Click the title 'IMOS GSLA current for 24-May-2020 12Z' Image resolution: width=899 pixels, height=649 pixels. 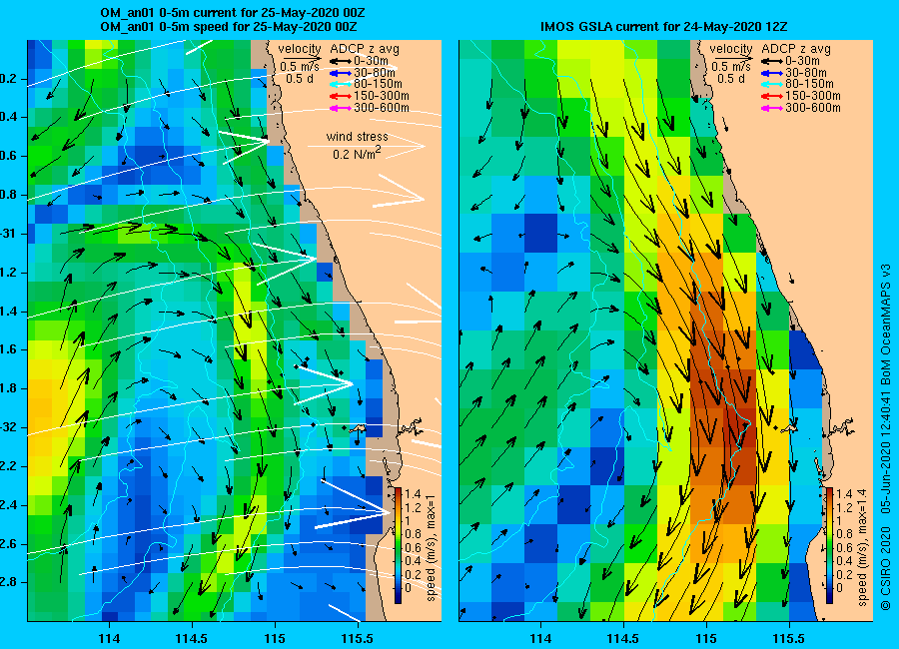click(x=664, y=26)
